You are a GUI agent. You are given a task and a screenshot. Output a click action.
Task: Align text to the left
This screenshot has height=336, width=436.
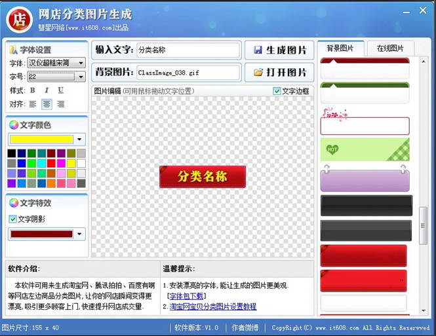pos(33,104)
